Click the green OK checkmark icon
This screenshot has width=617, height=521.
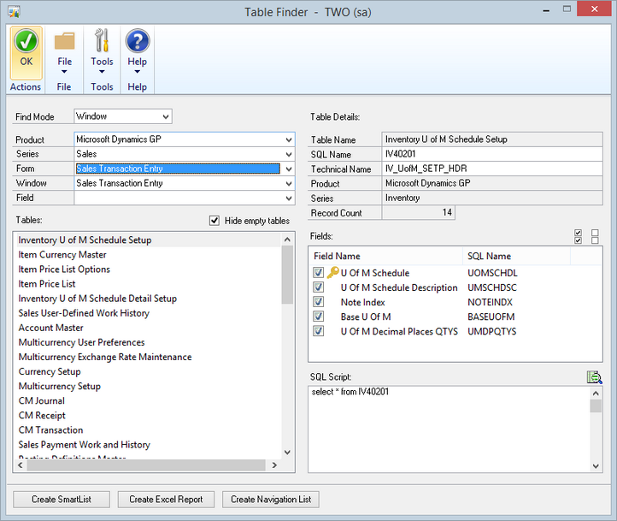coord(26,41)
